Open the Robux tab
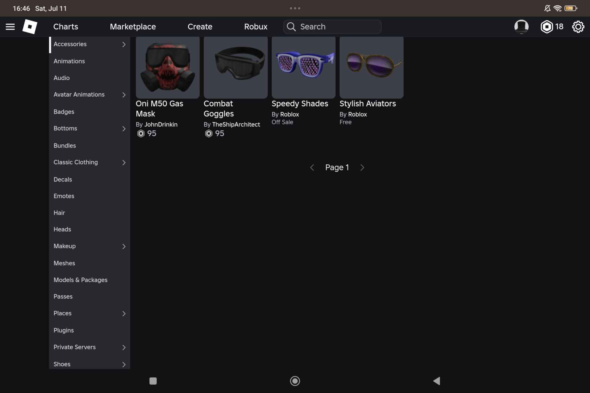 [256, 27]
